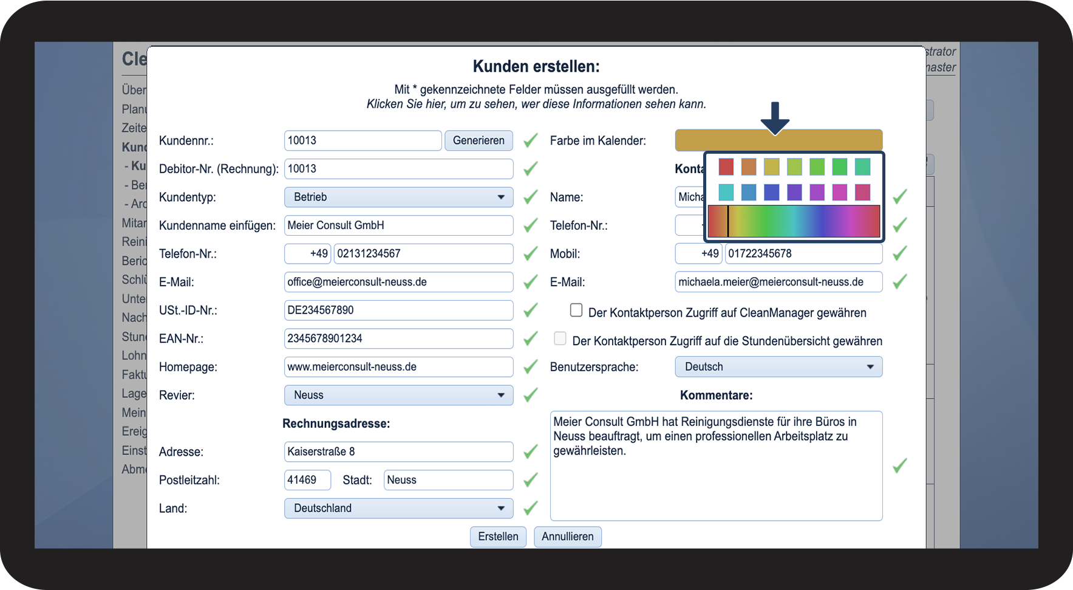Click the rainbow gradient color bar

(794, 221)
